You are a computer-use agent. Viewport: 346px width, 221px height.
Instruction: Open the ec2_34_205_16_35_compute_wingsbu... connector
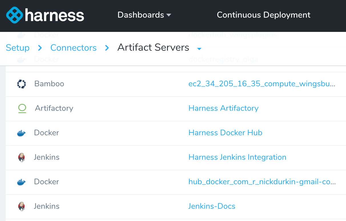[x=262, y=84]
